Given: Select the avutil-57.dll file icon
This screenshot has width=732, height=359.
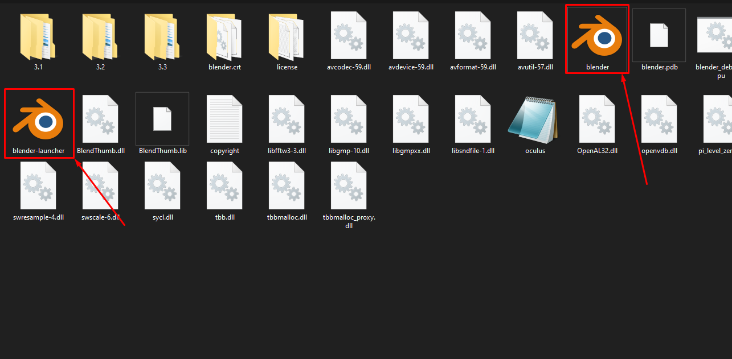Looking at the screenshot, I should click(x=535, y=36).
